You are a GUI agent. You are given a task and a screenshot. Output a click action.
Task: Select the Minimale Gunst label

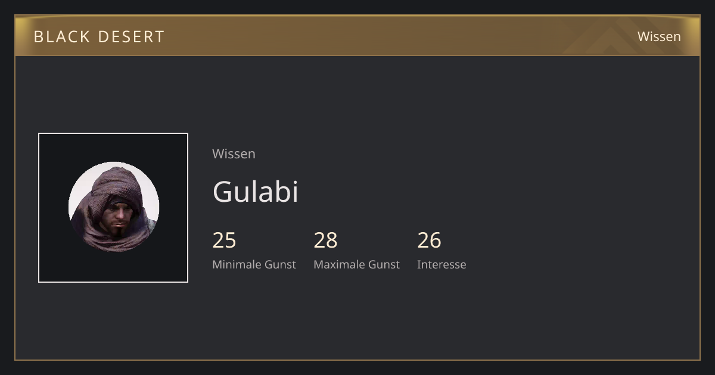click(254, 264)
